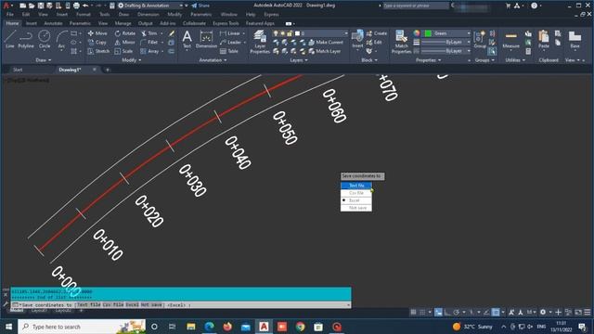The image size is (594, 334).
Task: Click Edit block button
Action: point(374,42)
